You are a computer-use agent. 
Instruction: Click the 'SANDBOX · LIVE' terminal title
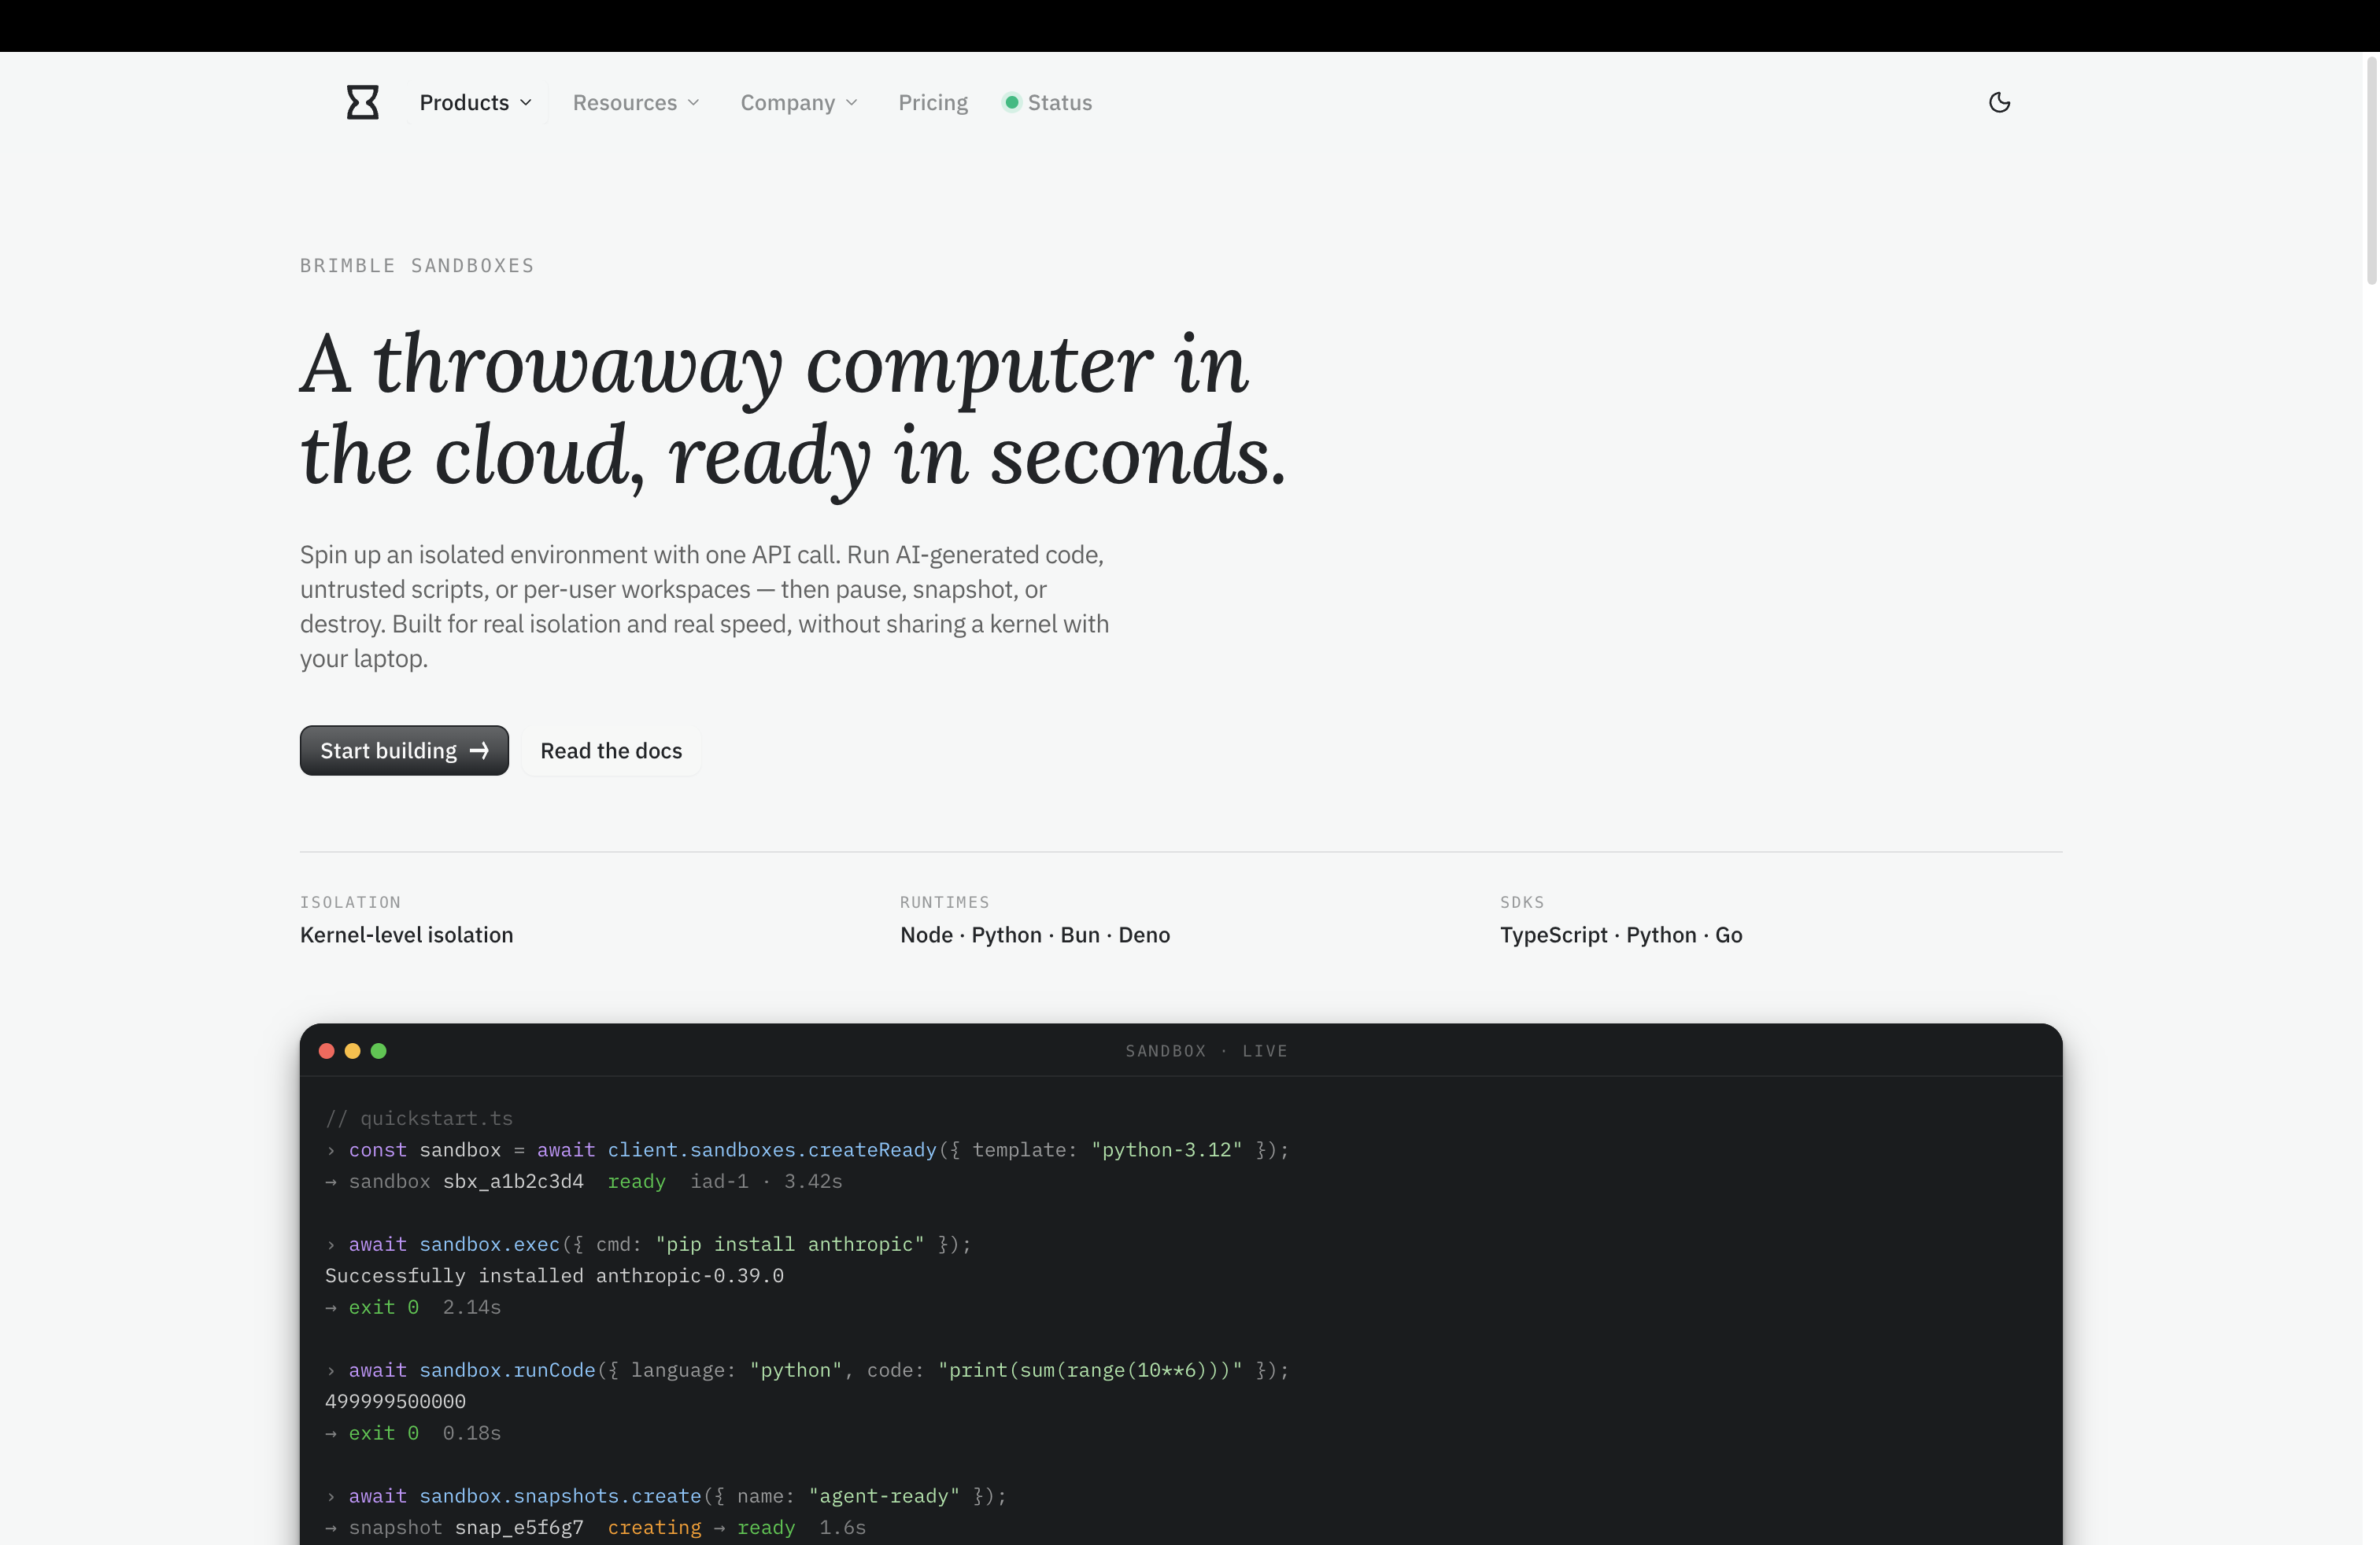coord(1206,1051)
